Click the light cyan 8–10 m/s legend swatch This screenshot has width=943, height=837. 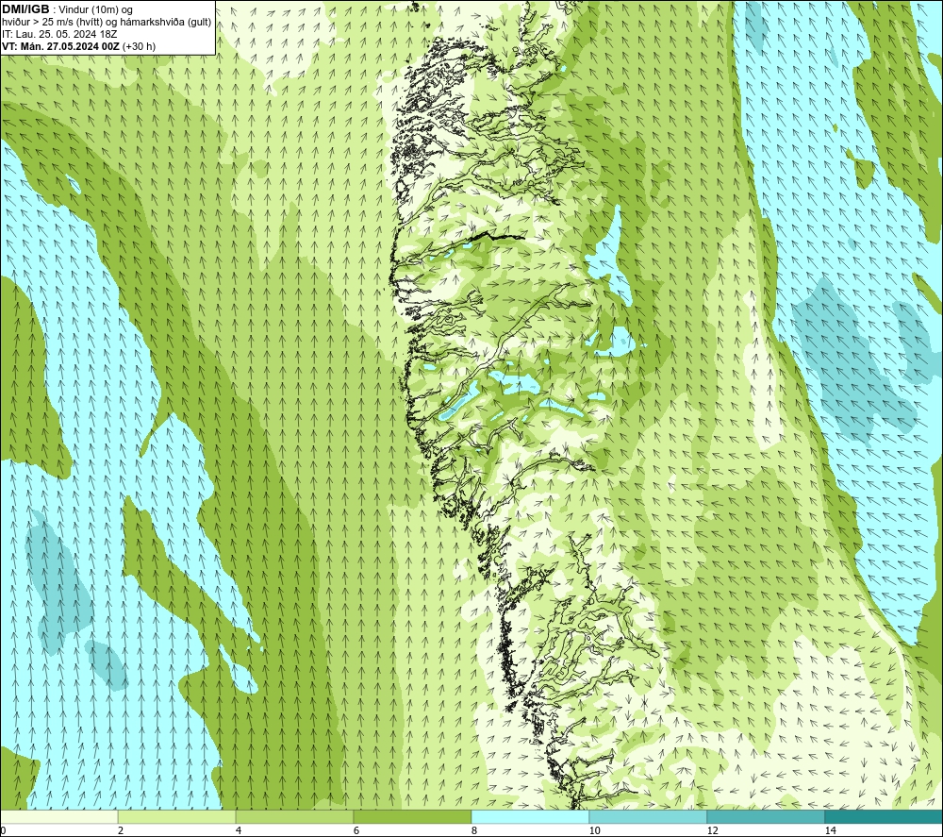[x=530, y=816]
